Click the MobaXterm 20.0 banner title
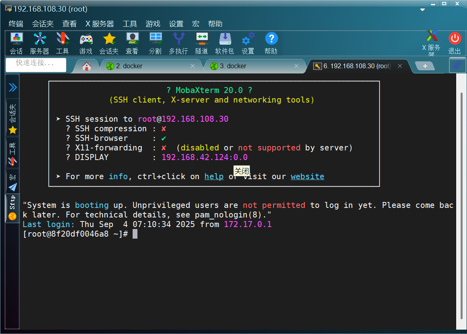467x334 pixels. point(209,90)
